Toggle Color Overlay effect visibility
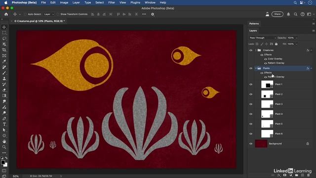 pos(266,59)
